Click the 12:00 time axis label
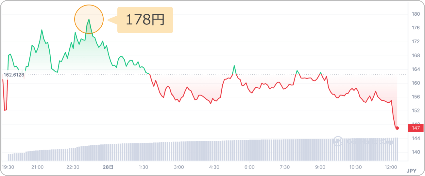 click(x=391, y=167)
